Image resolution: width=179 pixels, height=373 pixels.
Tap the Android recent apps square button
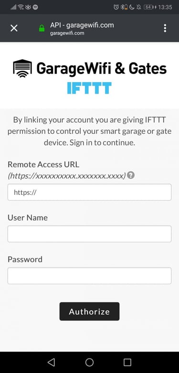127,362
